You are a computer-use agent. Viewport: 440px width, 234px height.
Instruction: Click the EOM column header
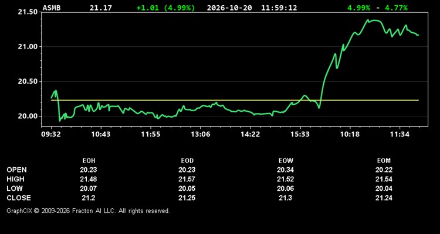pos(384,161)
